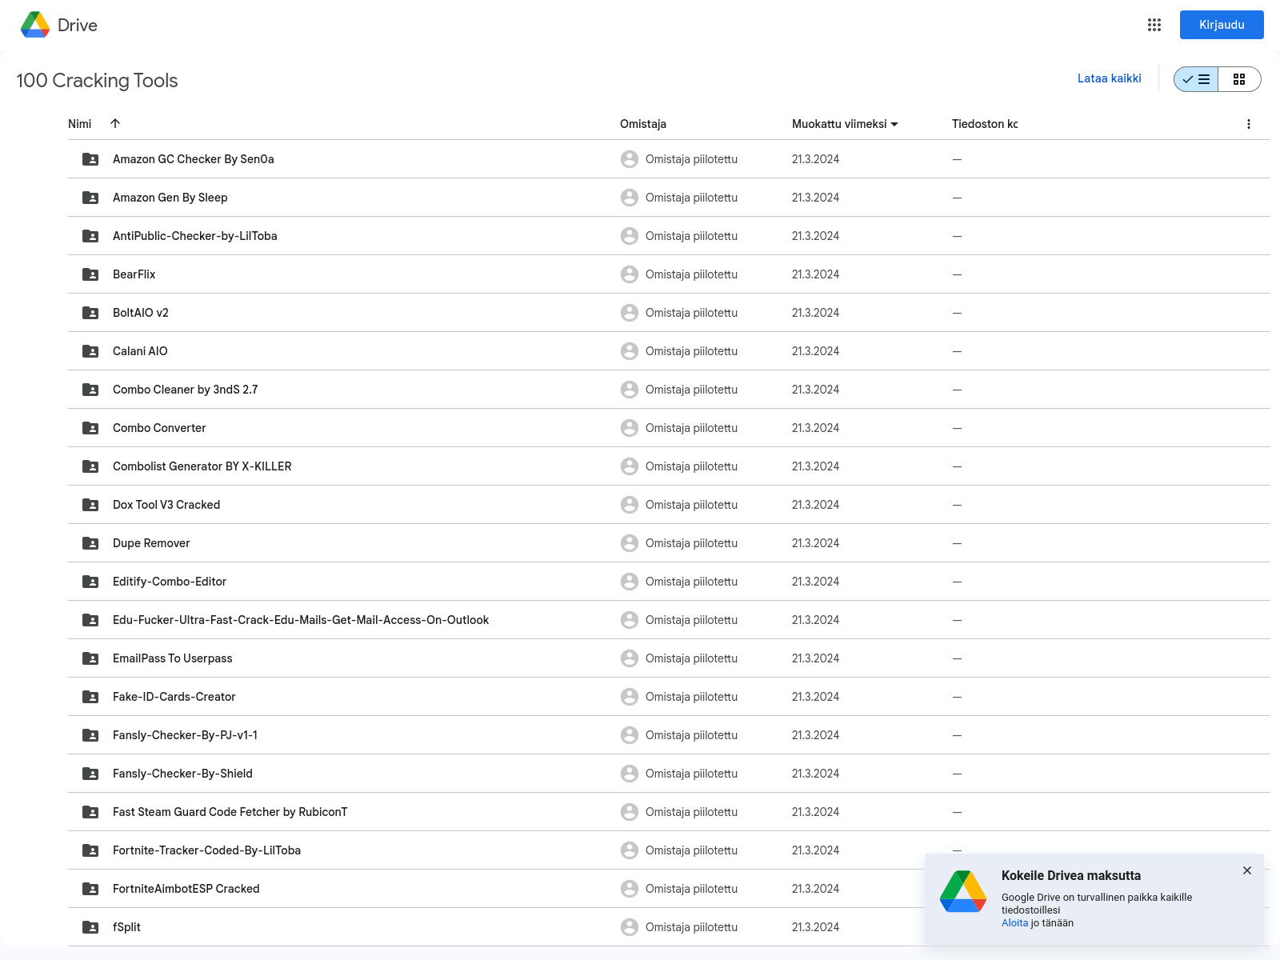
Task: Select folder icon for EmailPass To Userpass
Action: pyautogui.click(x=90, y=658)
